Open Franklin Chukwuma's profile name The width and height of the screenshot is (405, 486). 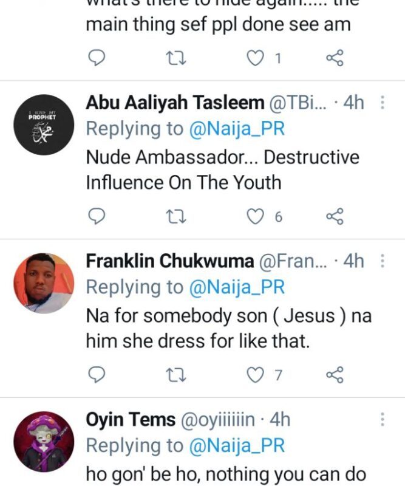tap(169, 261)
